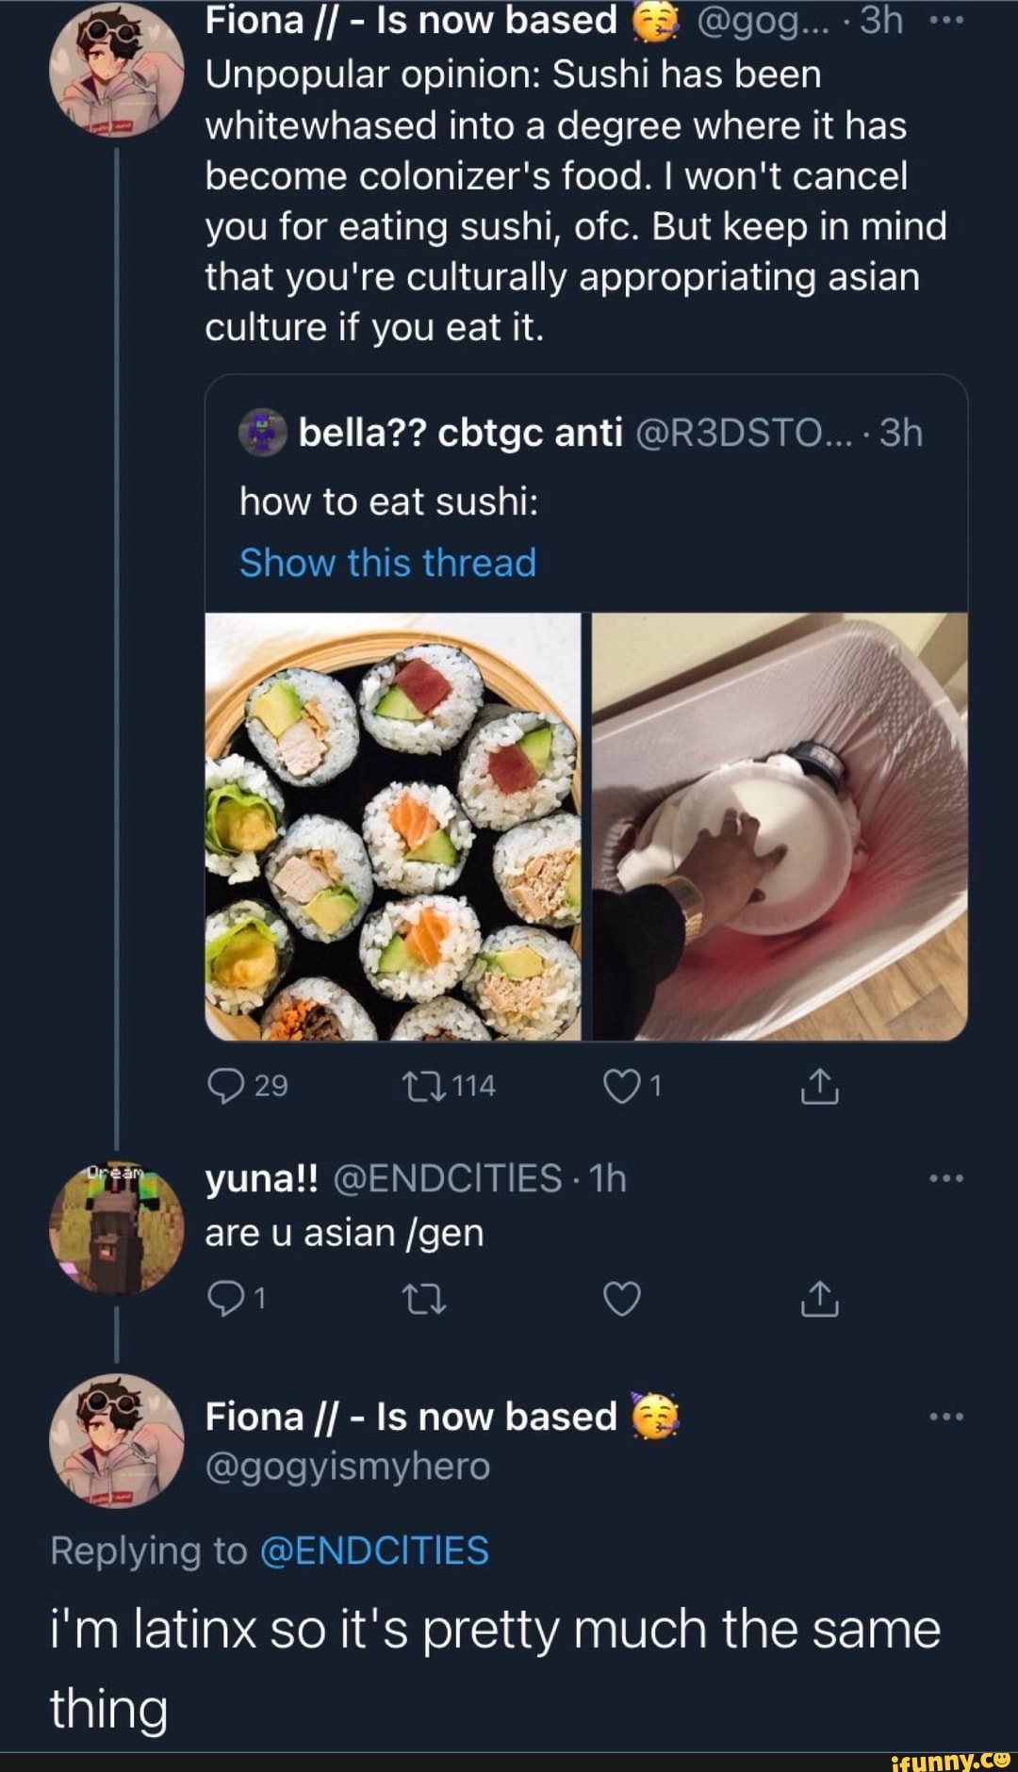Screen dimensions: 1018x1772
Task: Like yuna's 'are u asian' tweet
Action: 621,1299
